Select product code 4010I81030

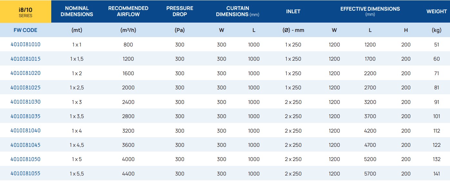25,102
